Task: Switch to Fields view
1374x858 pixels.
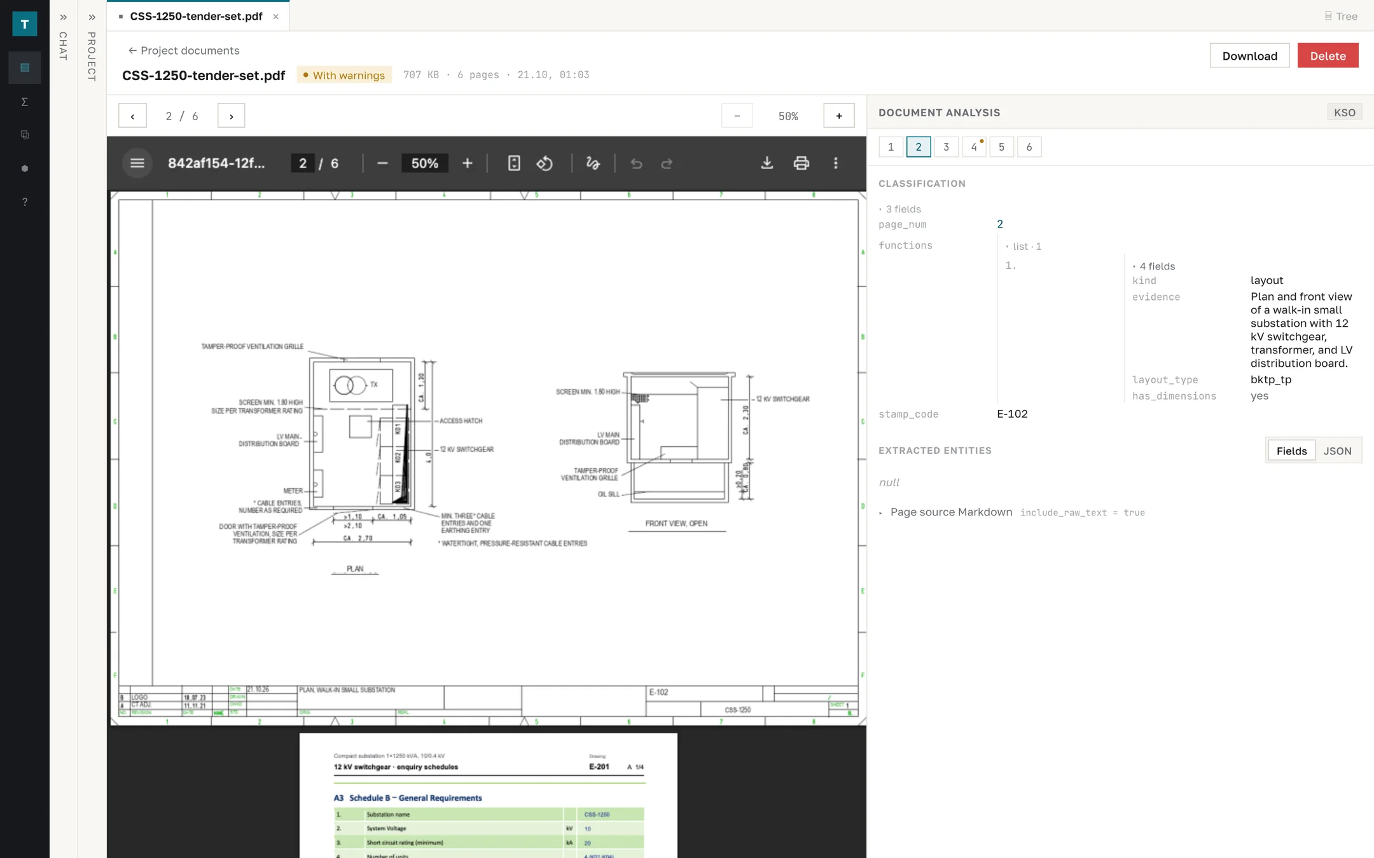Action: (x=1291, y=451)
